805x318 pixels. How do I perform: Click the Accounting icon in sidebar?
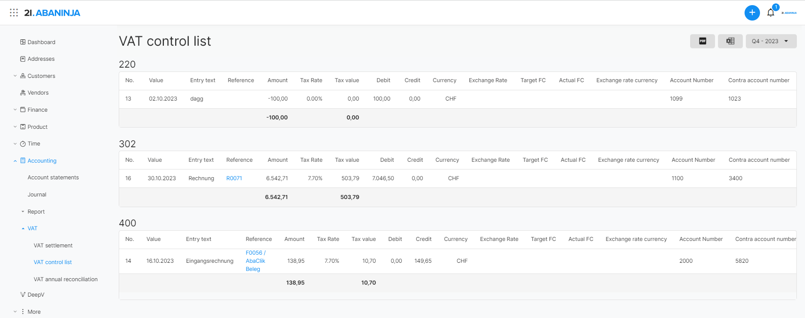click(23, 160)
